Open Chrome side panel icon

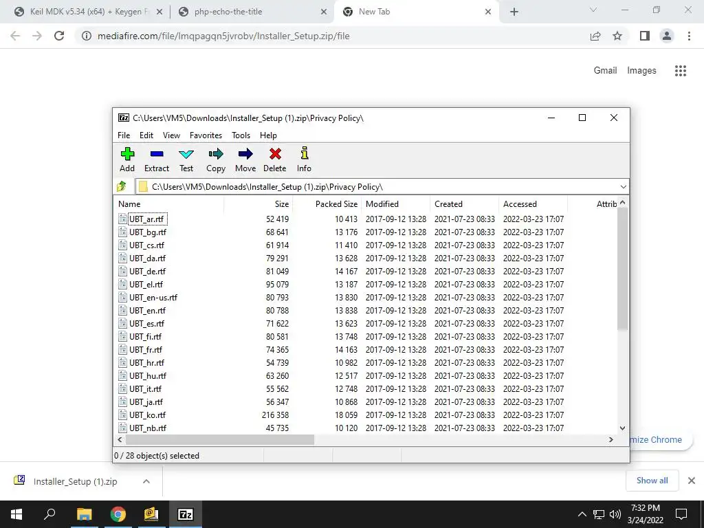645,36
